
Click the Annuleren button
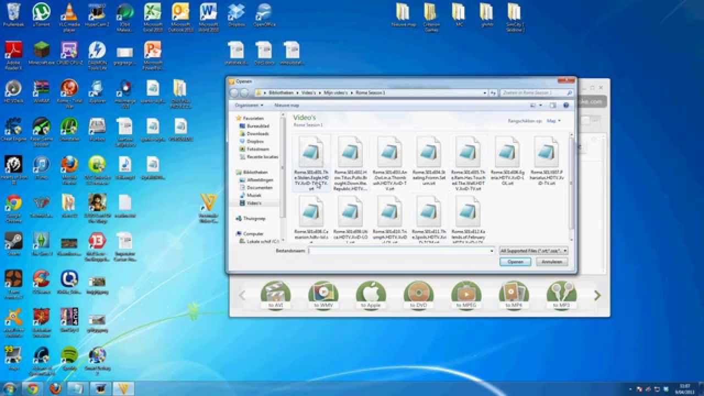click(552, 262)
